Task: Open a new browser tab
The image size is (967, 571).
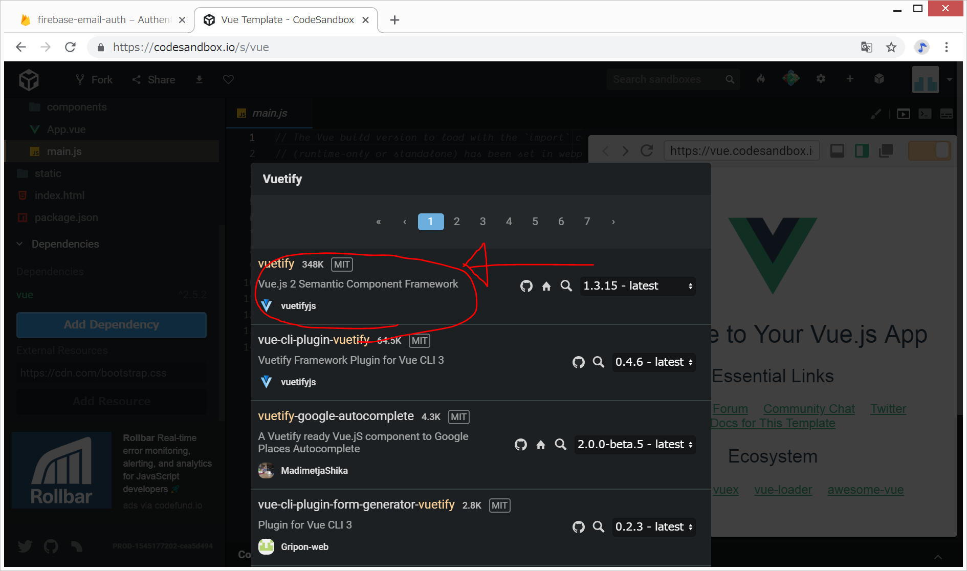Action: tap(394, 20)
